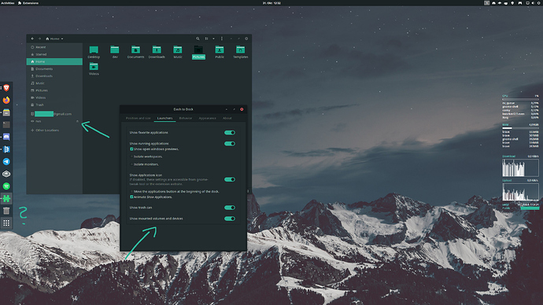Viewport: 543px width, 305px height.
Task: Toggle Show running applications switch
Action: tap(230, 144)
